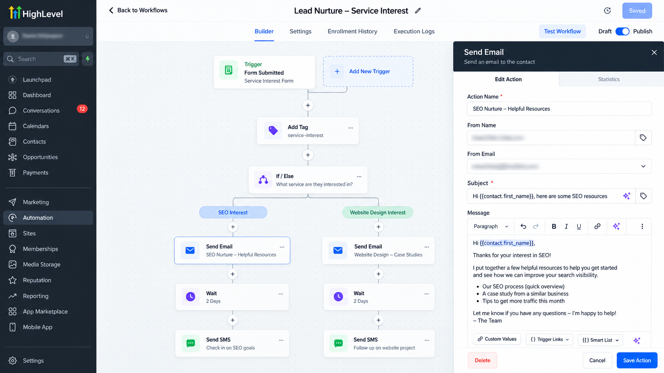Open the From Email dropdown
This screenshot has height=373, width=664.
[559, 166]
